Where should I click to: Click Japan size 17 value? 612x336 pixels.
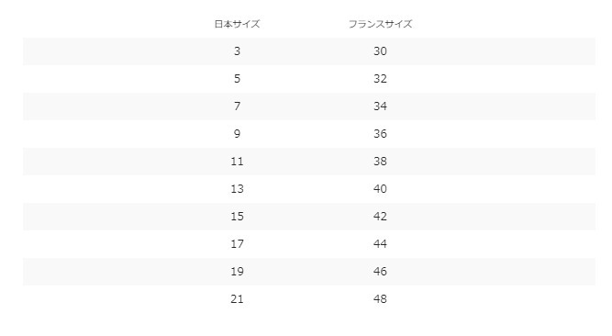coord(238,244)
